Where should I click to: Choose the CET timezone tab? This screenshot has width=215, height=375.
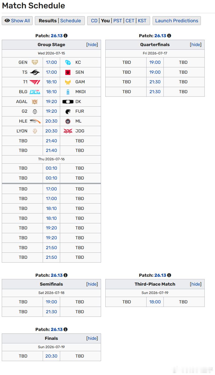[x=130, y=21]
